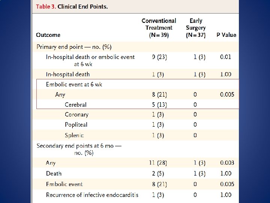Click the P Value column header

pos(226,35)
